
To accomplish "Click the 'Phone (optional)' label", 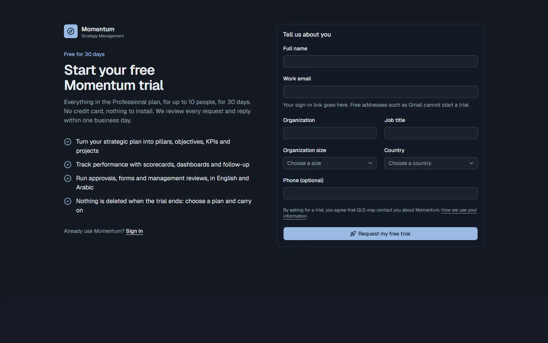I will pyautogui.click(x=303, y=180).
